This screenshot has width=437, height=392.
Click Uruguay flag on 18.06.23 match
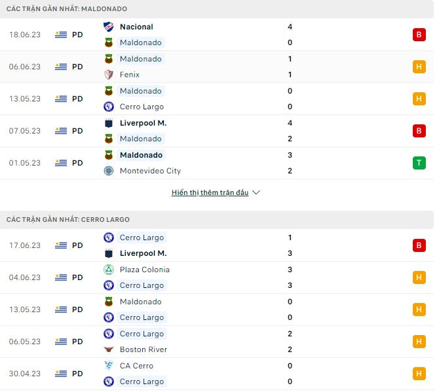(x=61, y=35)
